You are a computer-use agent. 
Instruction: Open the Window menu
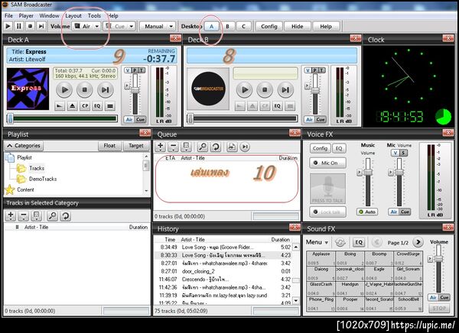coord(49,16)
